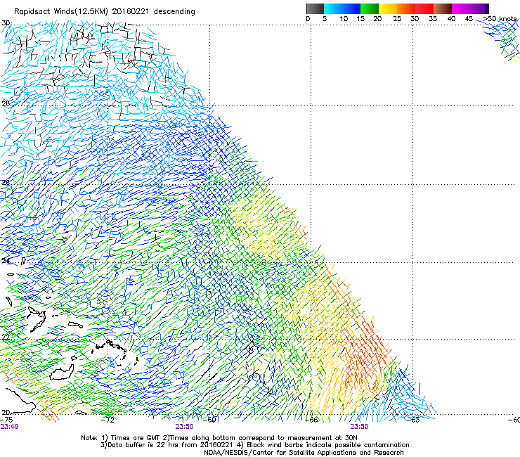Click the longitude label -72
This screenshot has height=457, width=520.
(108, 420)
